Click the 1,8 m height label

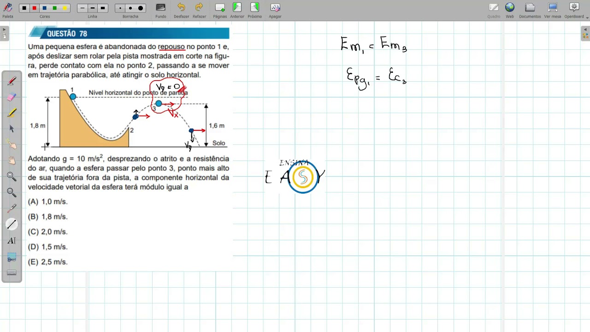click(38, 125)
